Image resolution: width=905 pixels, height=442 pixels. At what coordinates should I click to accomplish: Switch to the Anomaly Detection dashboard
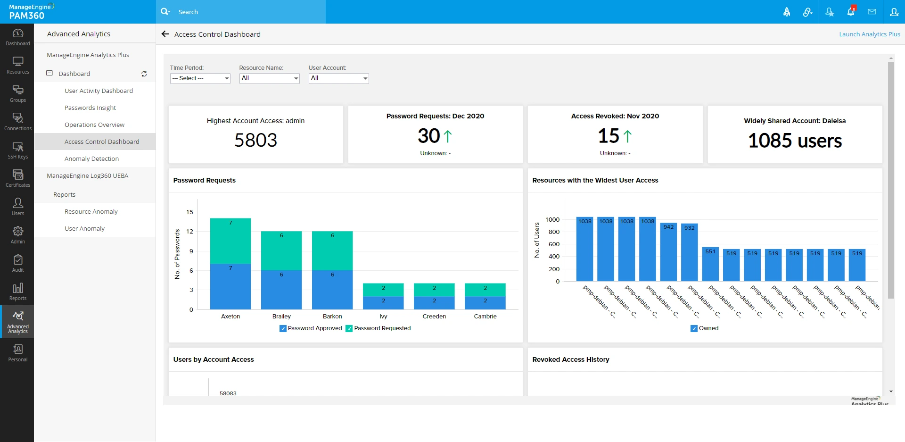pos(92,158)
